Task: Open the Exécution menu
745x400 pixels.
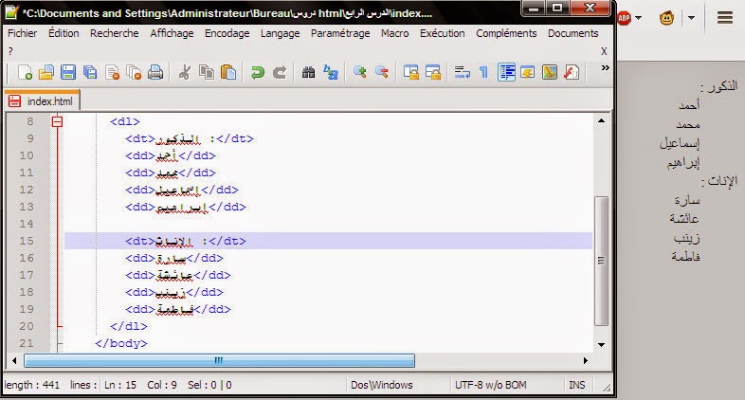Action: [443, 33]
